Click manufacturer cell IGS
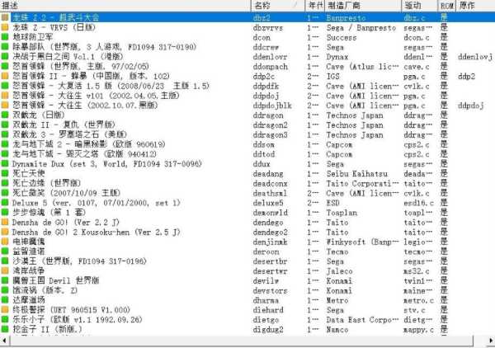Image resolution: width=495 pixels, height=348 pixels. (333, 77)
